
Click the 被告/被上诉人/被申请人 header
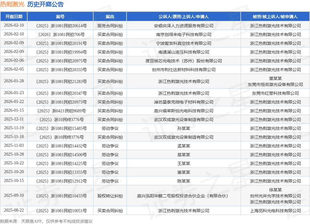pyautogui.click(x=275, y=17)
